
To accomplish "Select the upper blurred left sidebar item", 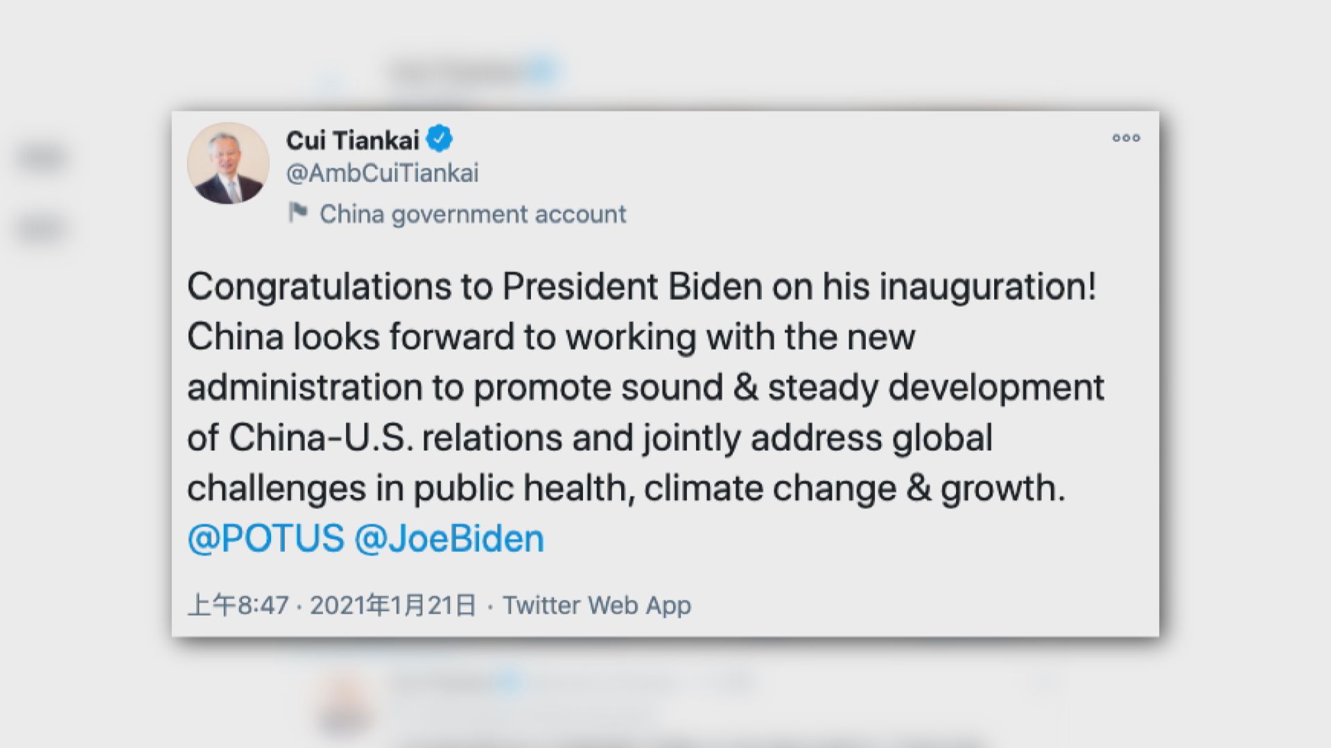I will (43, 158).
